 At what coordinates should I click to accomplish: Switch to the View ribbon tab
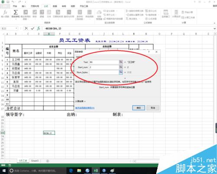[x=73, y=6]
